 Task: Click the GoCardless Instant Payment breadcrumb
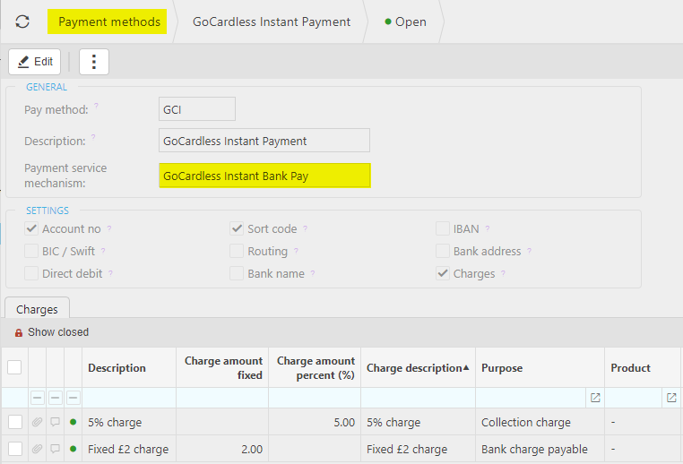point(272,21)
